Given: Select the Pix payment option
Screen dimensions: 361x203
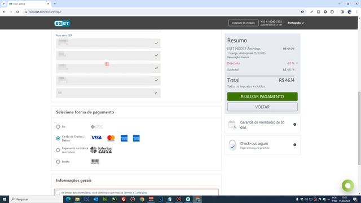Looking at the screenshot, I should point(58,126).
